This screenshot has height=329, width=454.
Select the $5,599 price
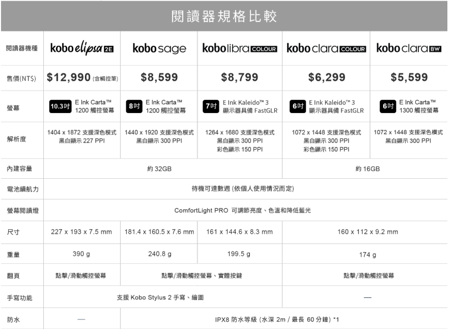pyautogui.click(x=409, y=77)
